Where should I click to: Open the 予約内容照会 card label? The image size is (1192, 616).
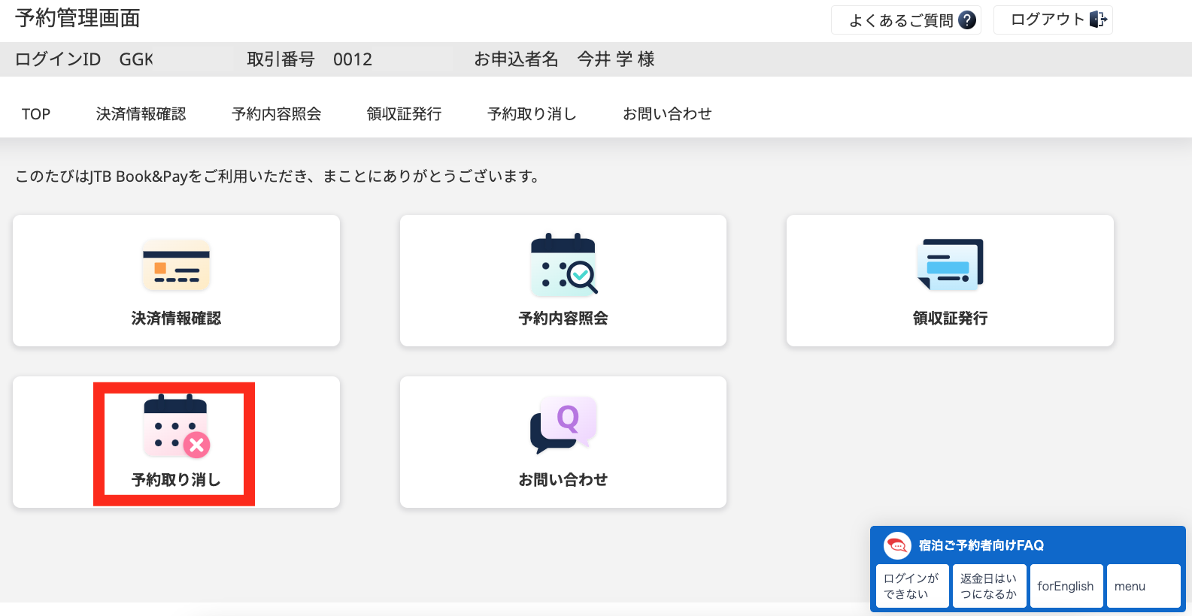(563, 319)
